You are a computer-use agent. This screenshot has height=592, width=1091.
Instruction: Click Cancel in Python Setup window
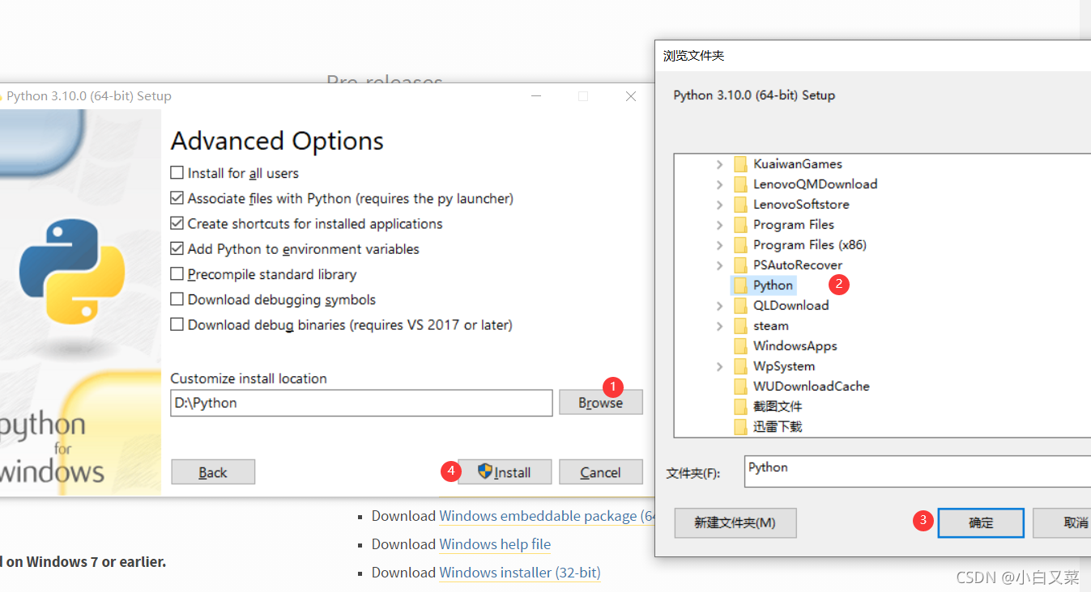pyautogui.click(x=601, y=472)
